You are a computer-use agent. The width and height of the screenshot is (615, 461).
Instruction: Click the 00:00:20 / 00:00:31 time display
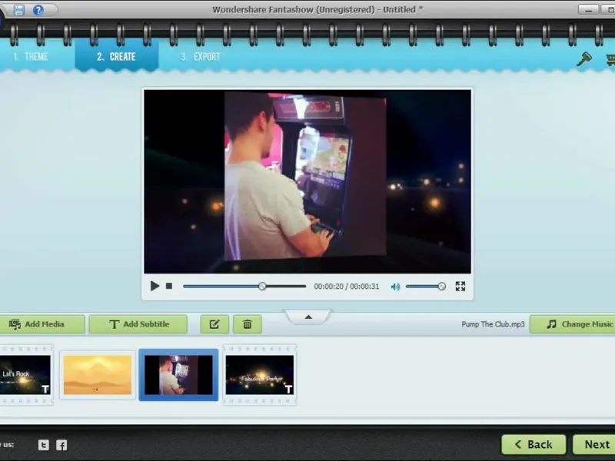(347, 287)
